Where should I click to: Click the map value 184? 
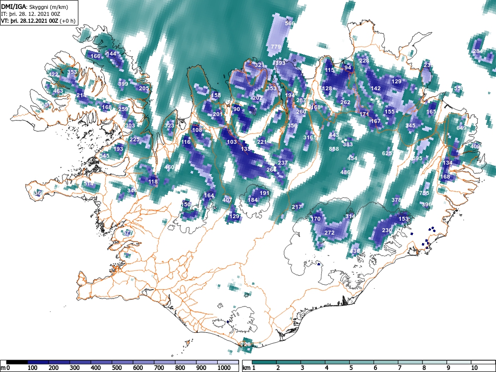click(252, 199)
